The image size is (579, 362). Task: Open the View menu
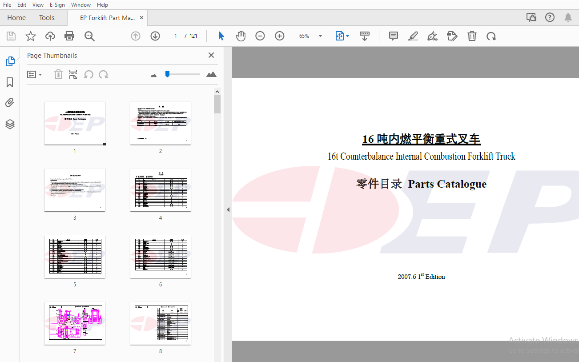[38, 4]
